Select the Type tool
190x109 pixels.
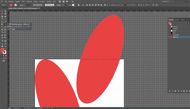coord(2,19)
